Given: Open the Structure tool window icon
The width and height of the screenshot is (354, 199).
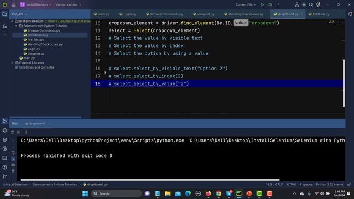Looking at the screenshot, I should click(x=4, y=26).
